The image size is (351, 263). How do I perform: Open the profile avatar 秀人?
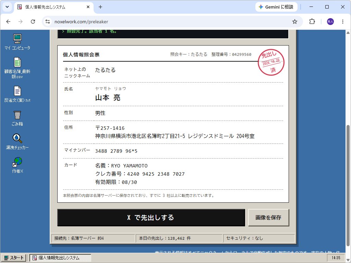pyautogui.click(x=330, y=22)
